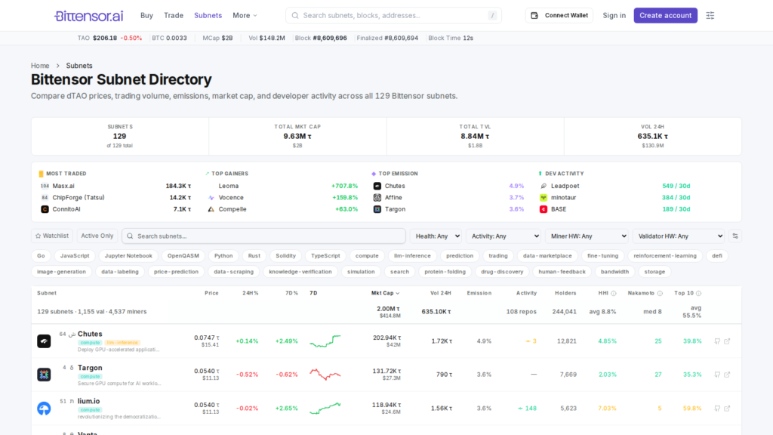Open table column settings icon beside Validator HW

[x=735, y=236]
